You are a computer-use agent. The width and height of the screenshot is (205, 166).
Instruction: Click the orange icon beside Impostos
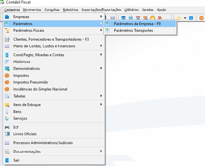7,76
